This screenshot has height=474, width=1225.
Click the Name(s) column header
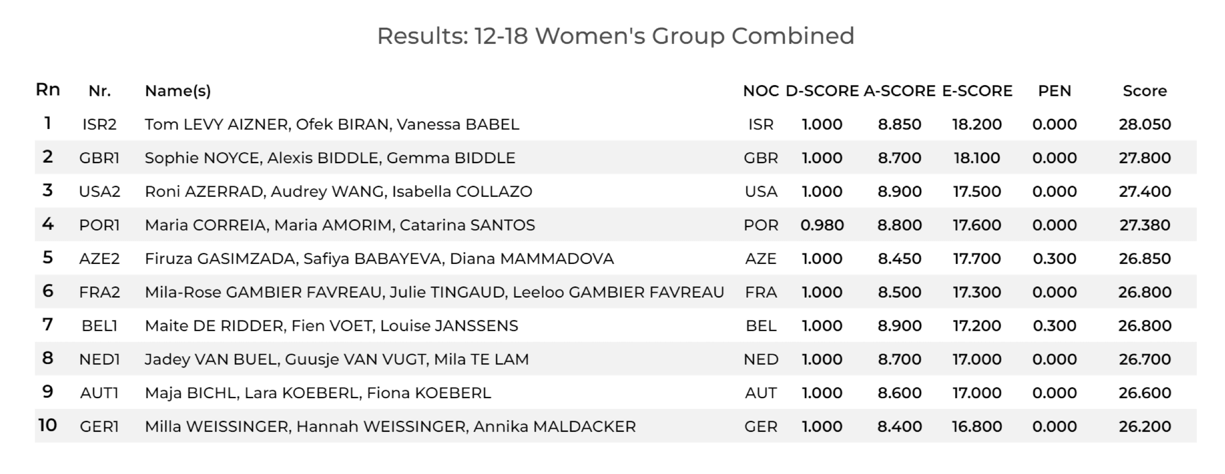178,91
